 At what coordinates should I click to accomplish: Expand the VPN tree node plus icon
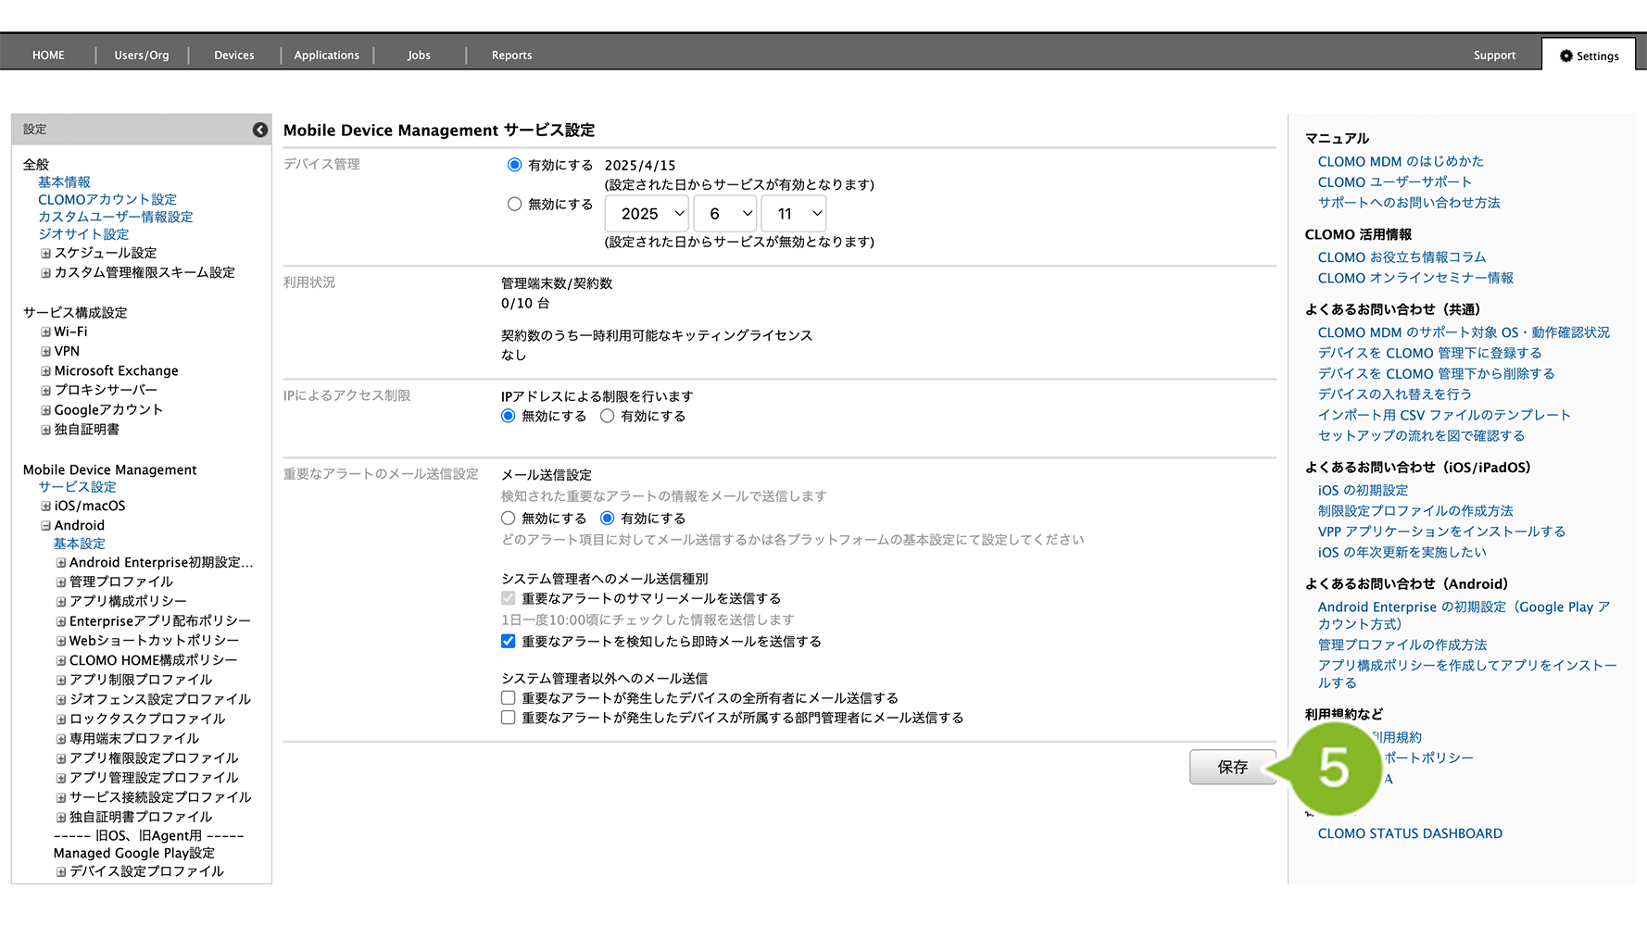point(45,352)
